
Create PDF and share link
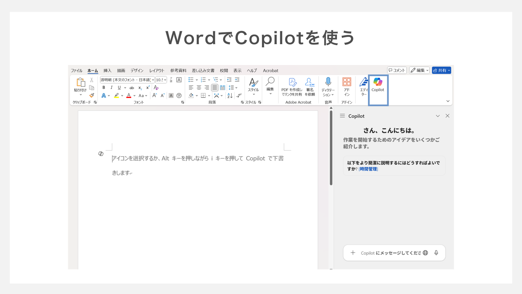coord(292,86)
